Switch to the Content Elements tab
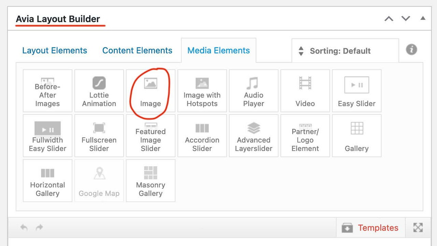Viewport: 437px width, 246px height. tap(137, 51)
